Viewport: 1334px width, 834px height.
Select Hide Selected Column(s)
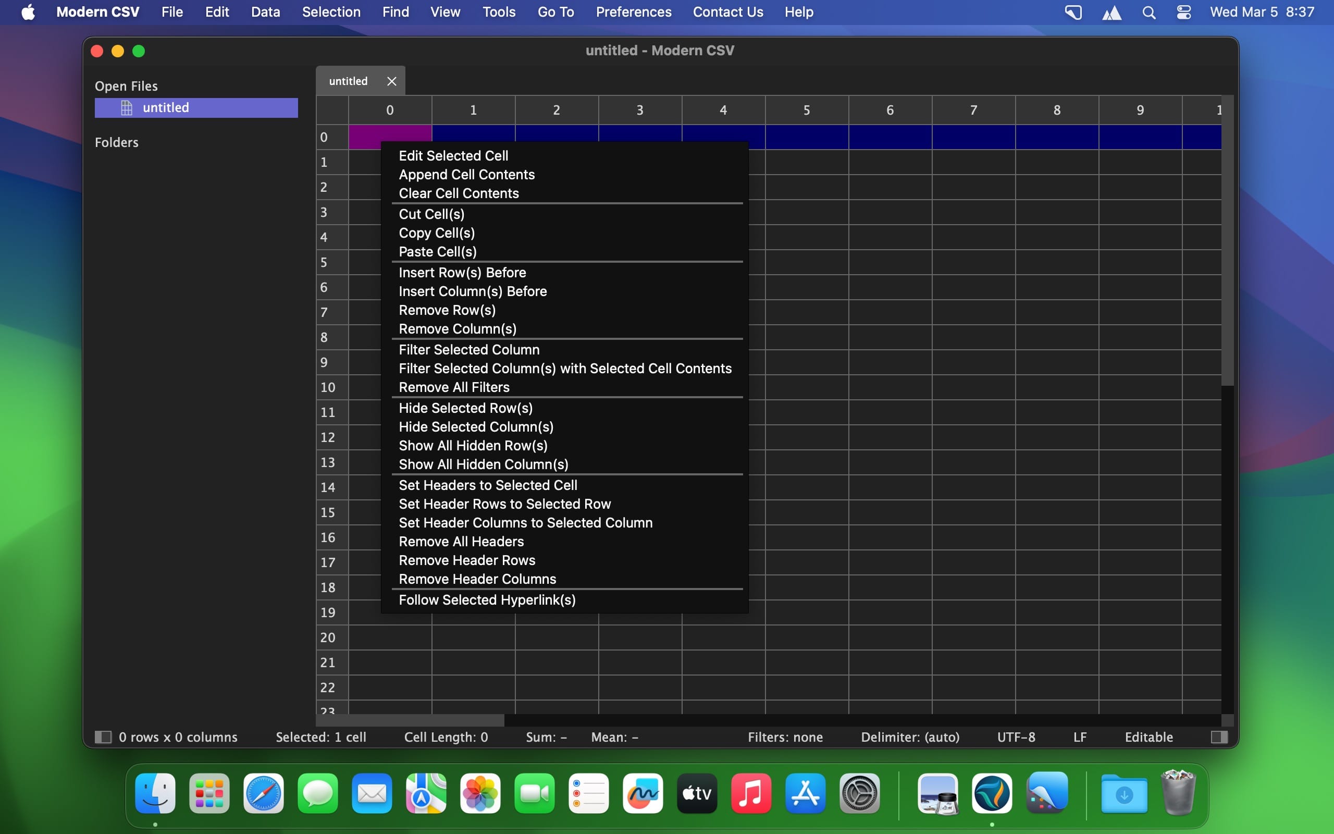coord(476,427)
